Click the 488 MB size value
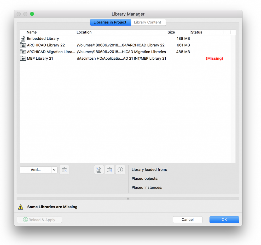The image size is (261, 245). point(183,52)
